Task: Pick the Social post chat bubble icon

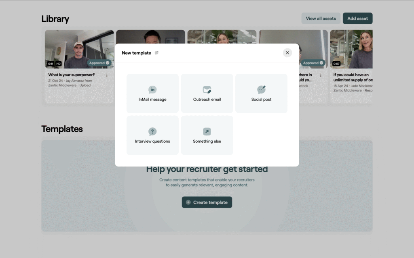Action: coord(261,89)
